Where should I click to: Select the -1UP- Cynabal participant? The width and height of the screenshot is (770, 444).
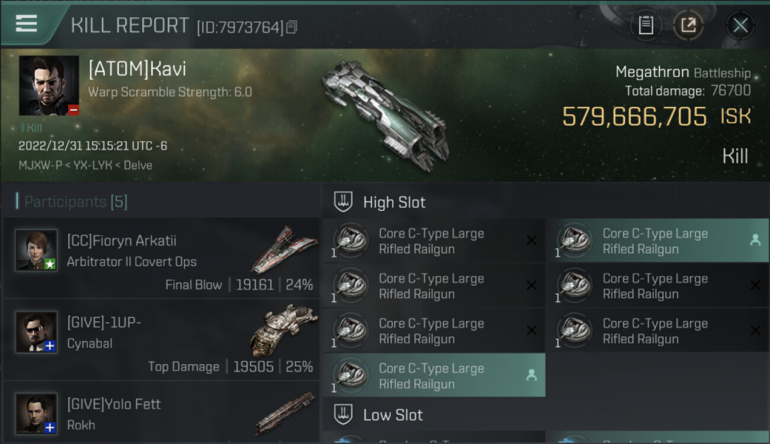click(162, 339)
